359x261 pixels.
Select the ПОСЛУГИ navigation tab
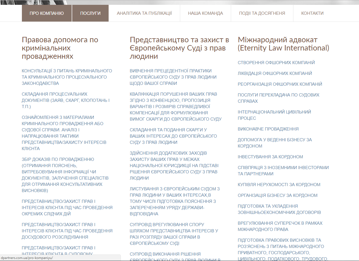coord(90,13)
